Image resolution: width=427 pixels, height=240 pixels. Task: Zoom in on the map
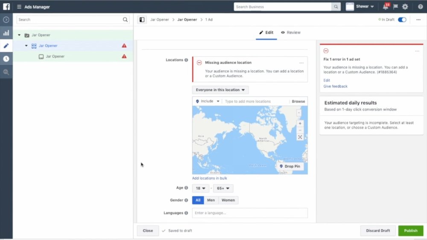coord(300,123)
